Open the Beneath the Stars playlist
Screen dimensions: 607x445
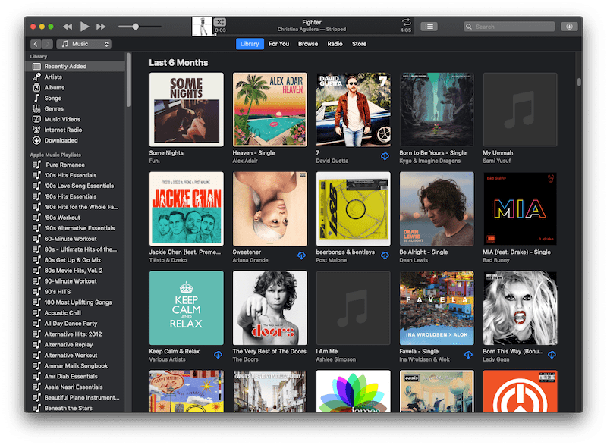tap(75, 409)
